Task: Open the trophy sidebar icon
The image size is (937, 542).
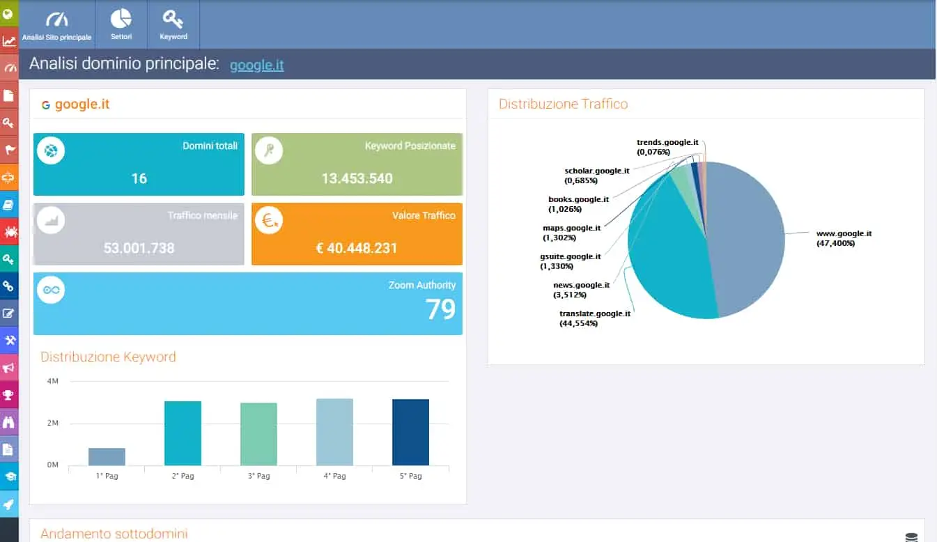Action: (9, 394)
